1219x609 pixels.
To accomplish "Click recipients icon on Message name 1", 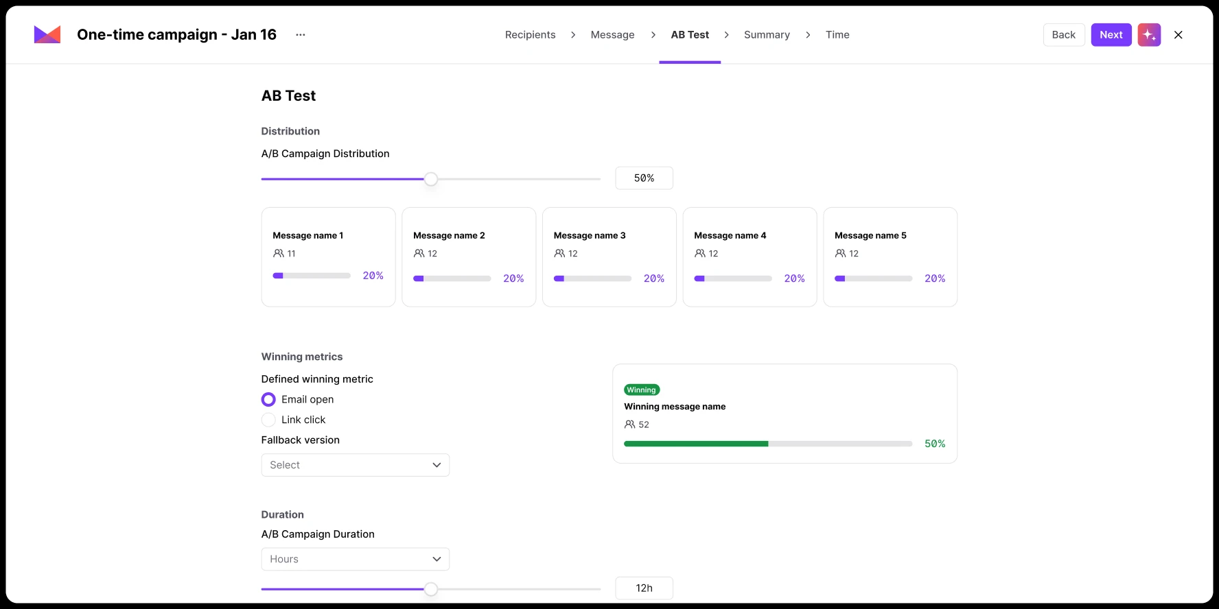I will click(x=279, y=253).
